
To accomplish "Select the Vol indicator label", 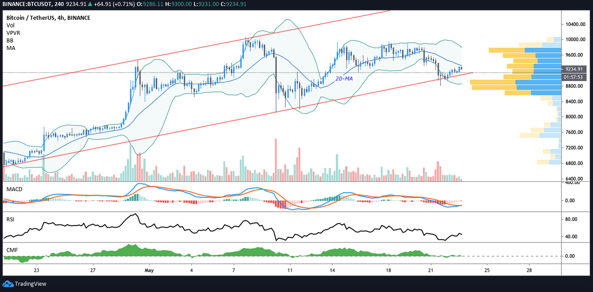I will click(x=10, y=25).
